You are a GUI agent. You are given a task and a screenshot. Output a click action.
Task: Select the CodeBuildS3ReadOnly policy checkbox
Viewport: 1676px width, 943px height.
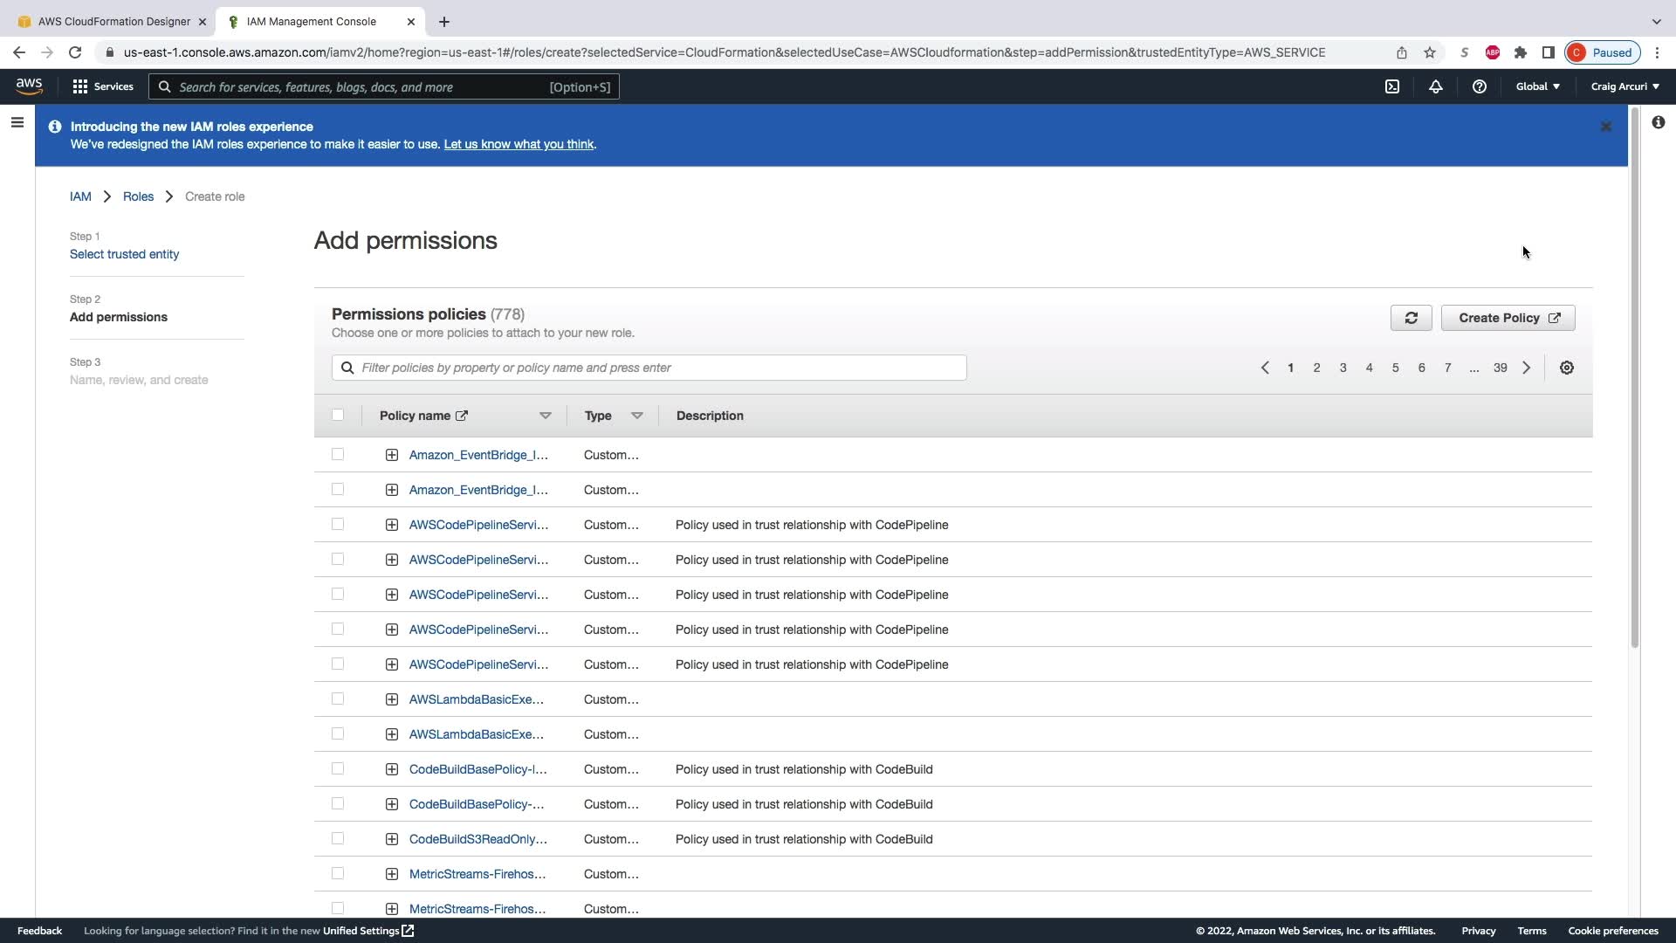pos(338,839)
